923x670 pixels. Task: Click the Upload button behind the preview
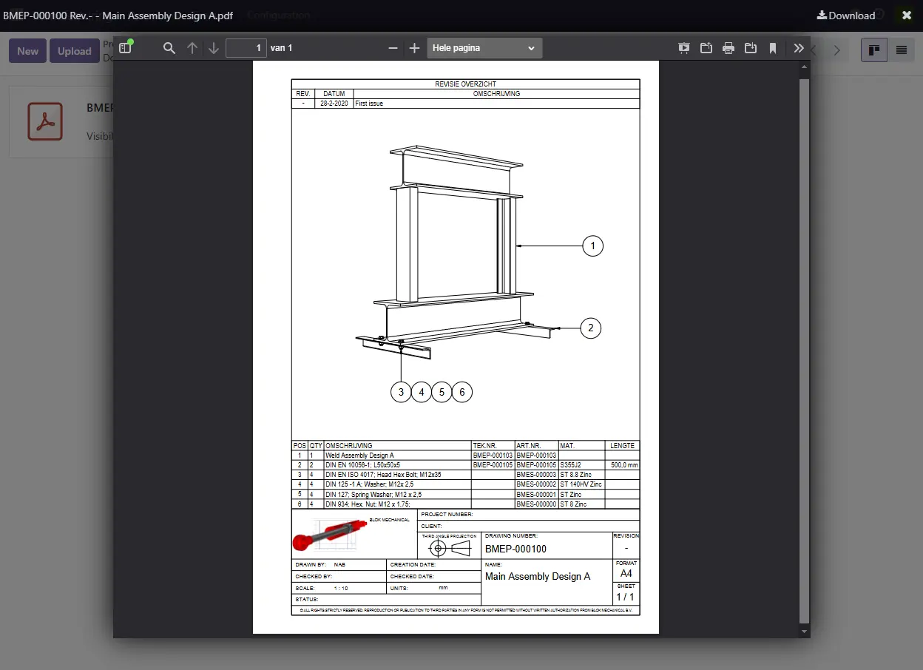point(75,51)
